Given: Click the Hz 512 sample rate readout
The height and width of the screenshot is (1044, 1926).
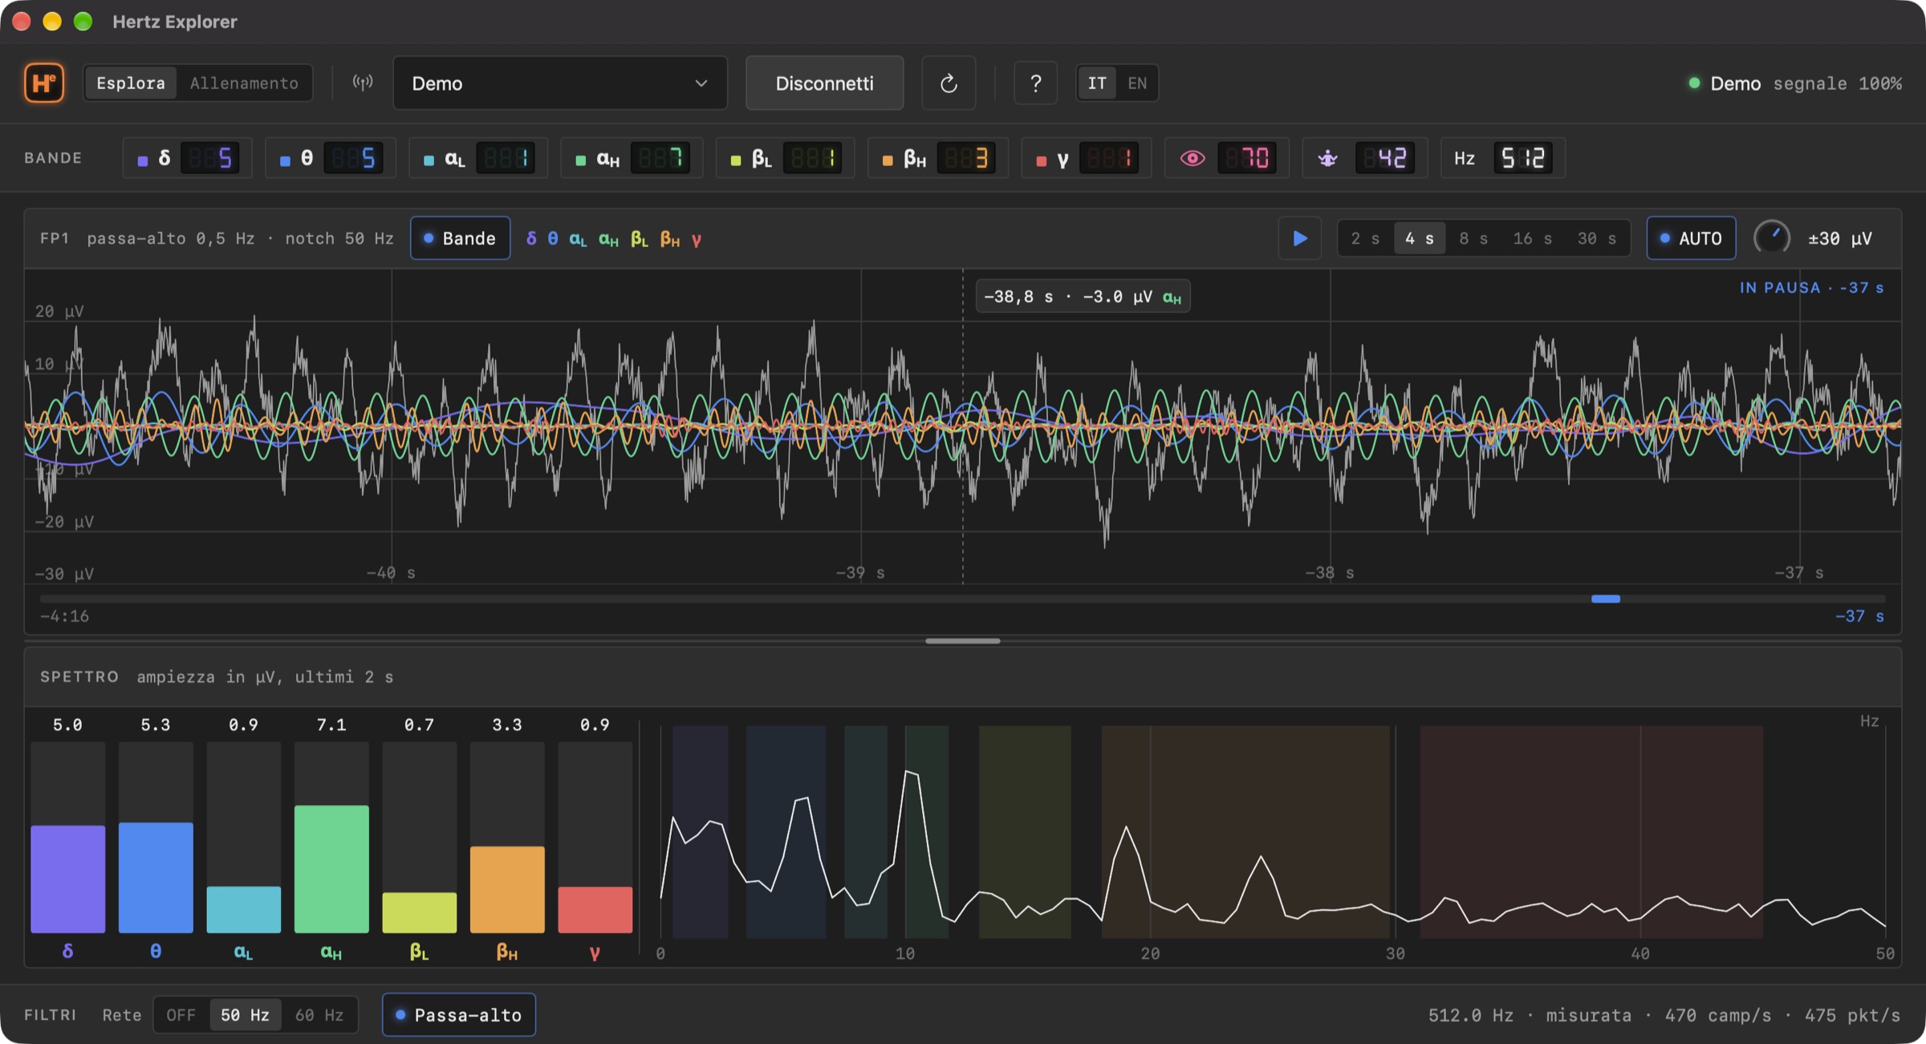Looking at the screenshot, I should [x=1503, y=158].
